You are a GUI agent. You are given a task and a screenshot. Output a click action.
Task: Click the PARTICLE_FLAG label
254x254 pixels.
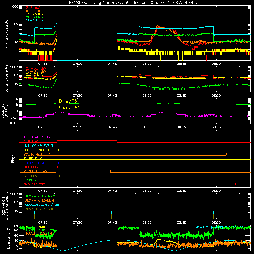click(36, 171)
